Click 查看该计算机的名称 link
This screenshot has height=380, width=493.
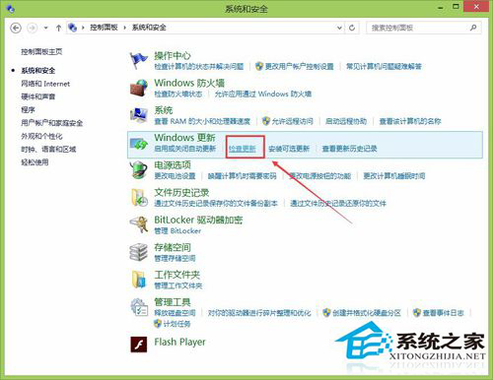point(410,121)
